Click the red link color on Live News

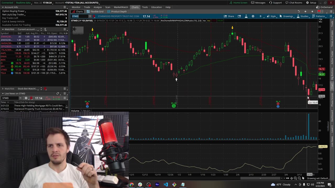[31, 98]
